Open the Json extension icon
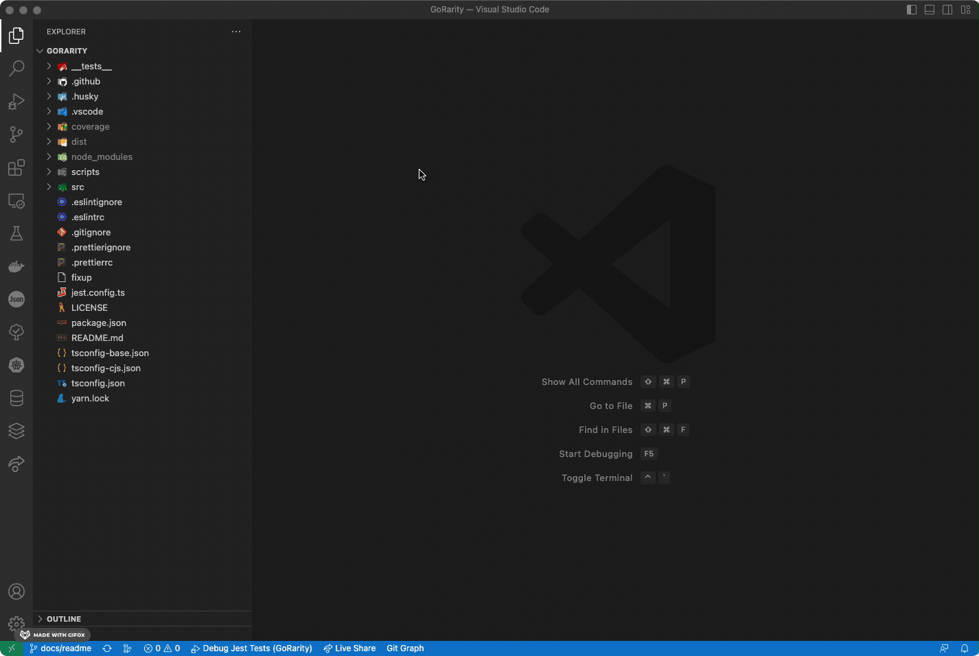The width and height of the screenshot is (979, 656). (x=16, y=299)
